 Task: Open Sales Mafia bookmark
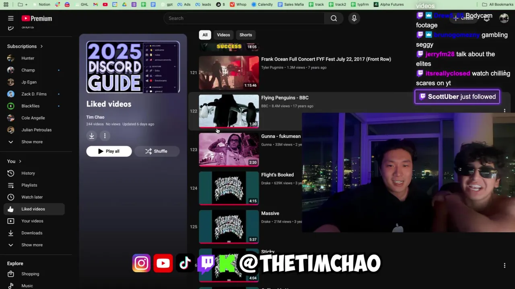point(290,4)
